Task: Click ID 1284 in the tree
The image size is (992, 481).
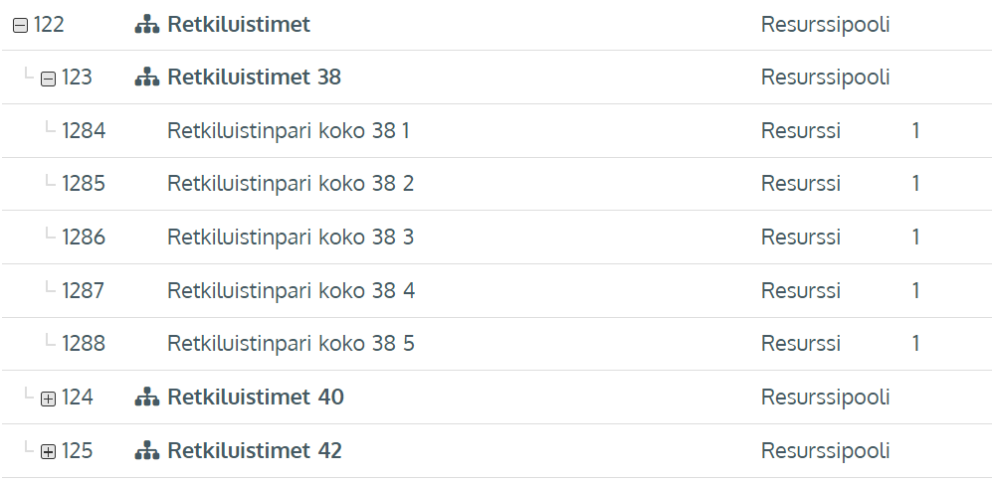Action: pyautogui.click(x=84, y=130)
